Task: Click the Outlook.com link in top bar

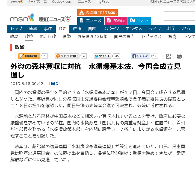Action: pos(62,2)
